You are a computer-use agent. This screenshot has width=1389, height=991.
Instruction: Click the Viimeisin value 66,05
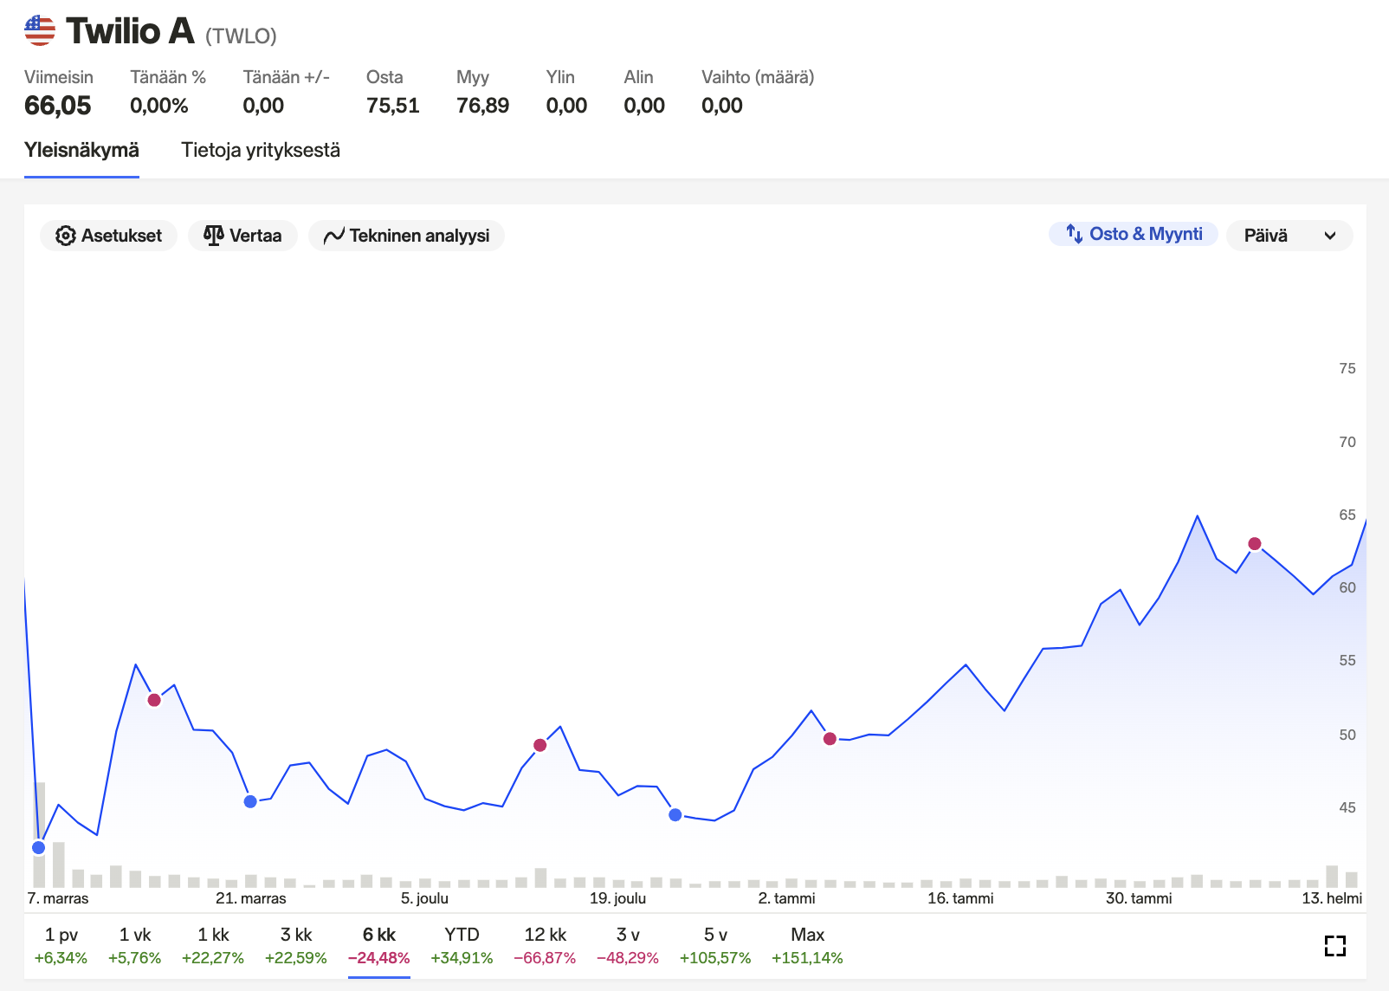(58, 106)
